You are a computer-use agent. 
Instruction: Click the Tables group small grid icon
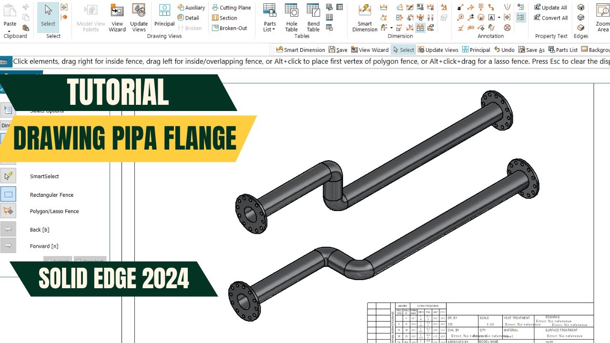[x=329, y=18]
